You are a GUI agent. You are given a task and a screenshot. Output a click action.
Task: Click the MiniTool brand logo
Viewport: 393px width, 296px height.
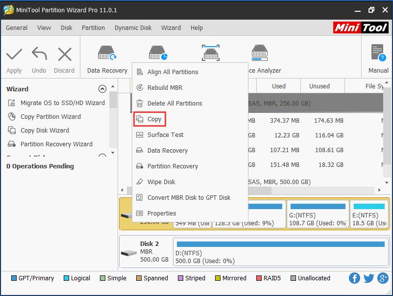(361, 27)
